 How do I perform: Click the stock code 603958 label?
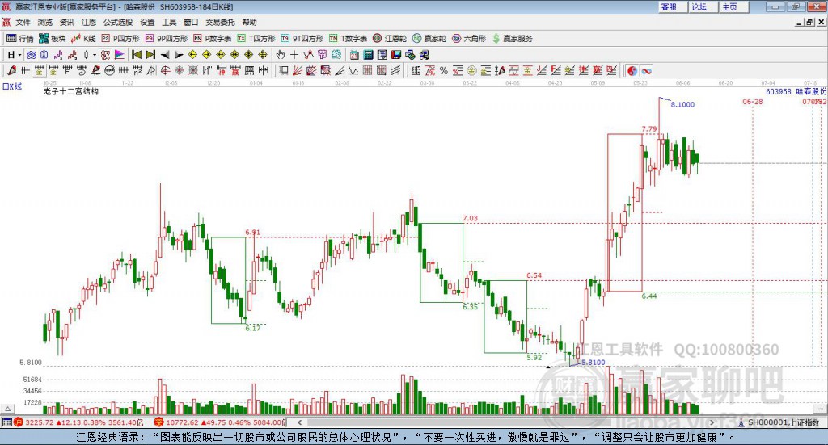click(x=779, y=91)
